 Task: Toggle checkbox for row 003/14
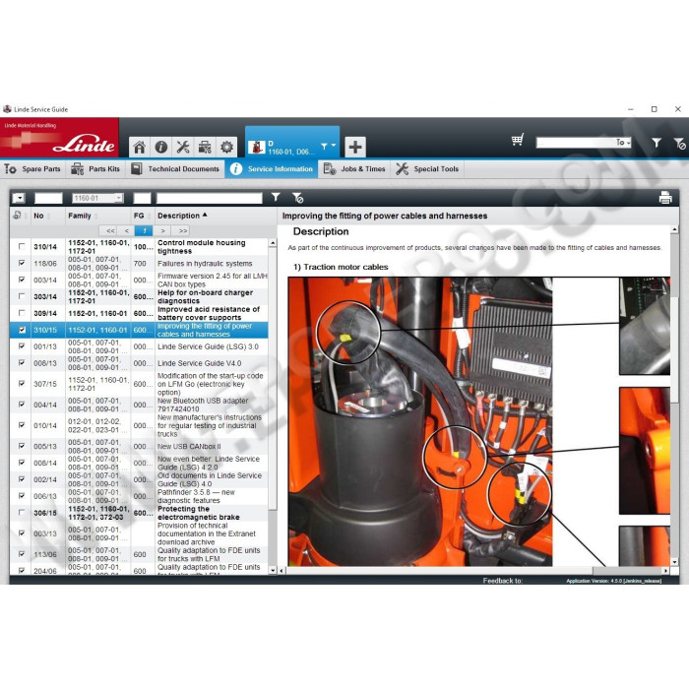(x=22, y=280)
